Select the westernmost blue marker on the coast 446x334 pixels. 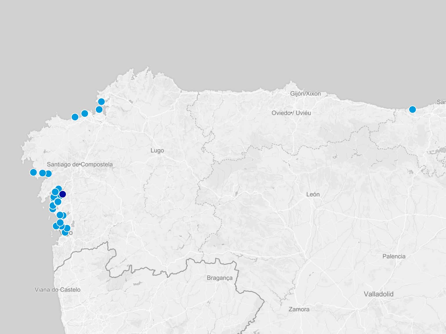(x=33, y=173)
